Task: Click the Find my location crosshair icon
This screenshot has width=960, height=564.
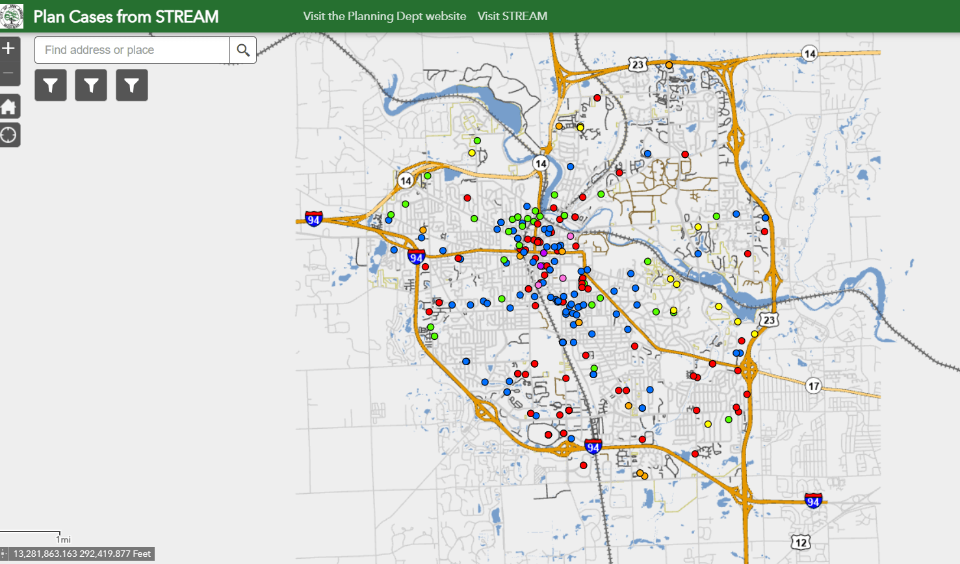Action: click(10, 135)
